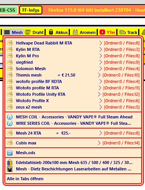Click the Mesh grid icon in bookmarks toolbar
This screenshot has width=145, height=190.
pos(7,32)
